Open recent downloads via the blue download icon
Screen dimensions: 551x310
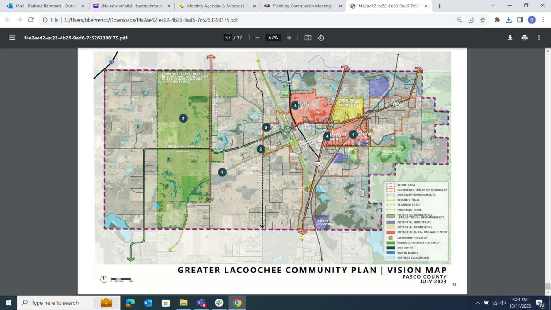point(508,20)
